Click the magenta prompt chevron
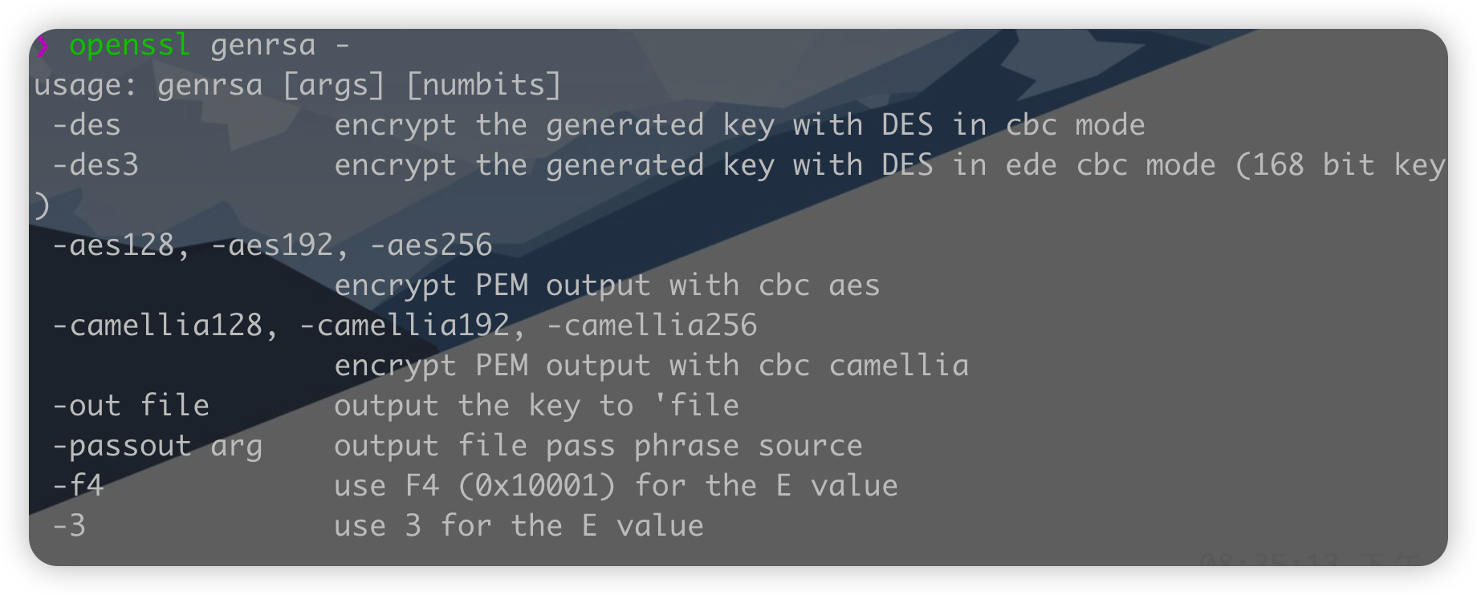The height and width of the screenshot is (595, 1477). (42, 47)
